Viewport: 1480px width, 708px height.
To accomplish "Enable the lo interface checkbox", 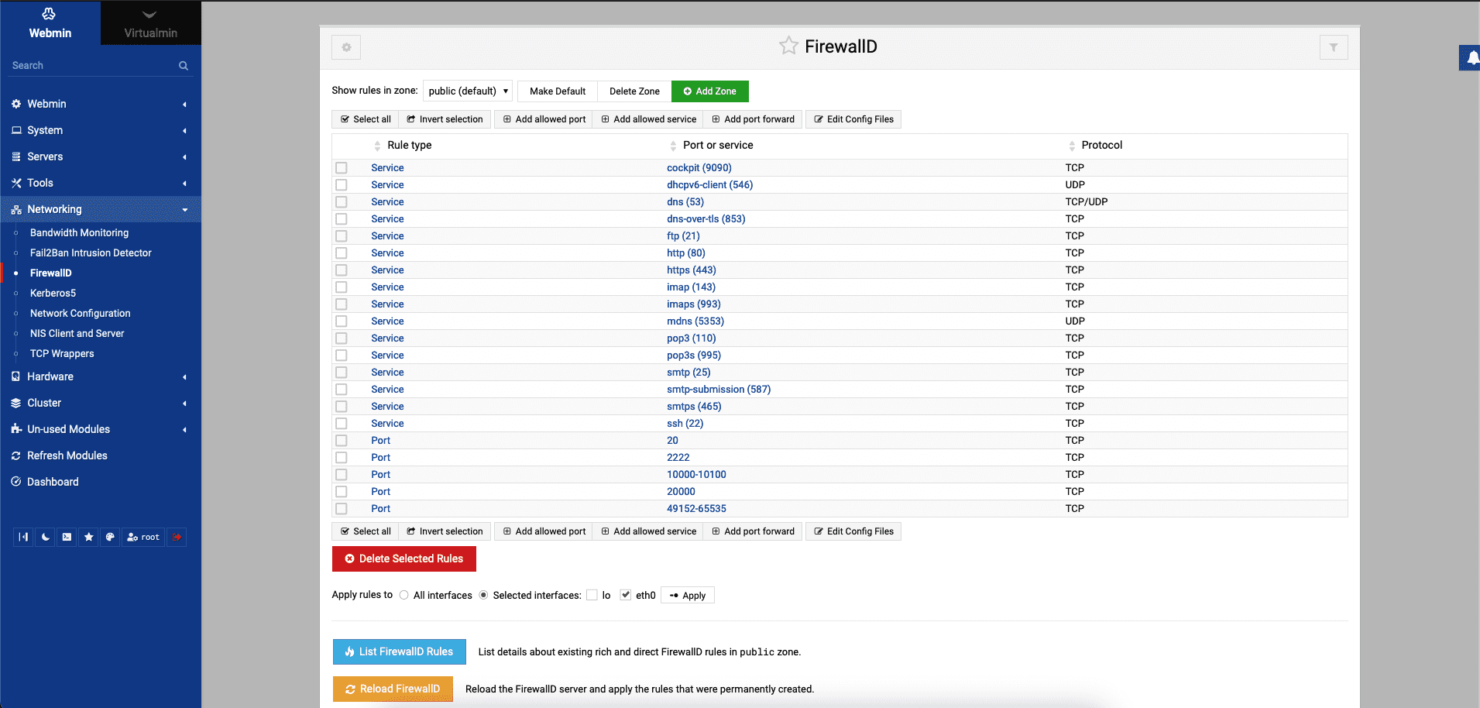I will click(592, 595).
